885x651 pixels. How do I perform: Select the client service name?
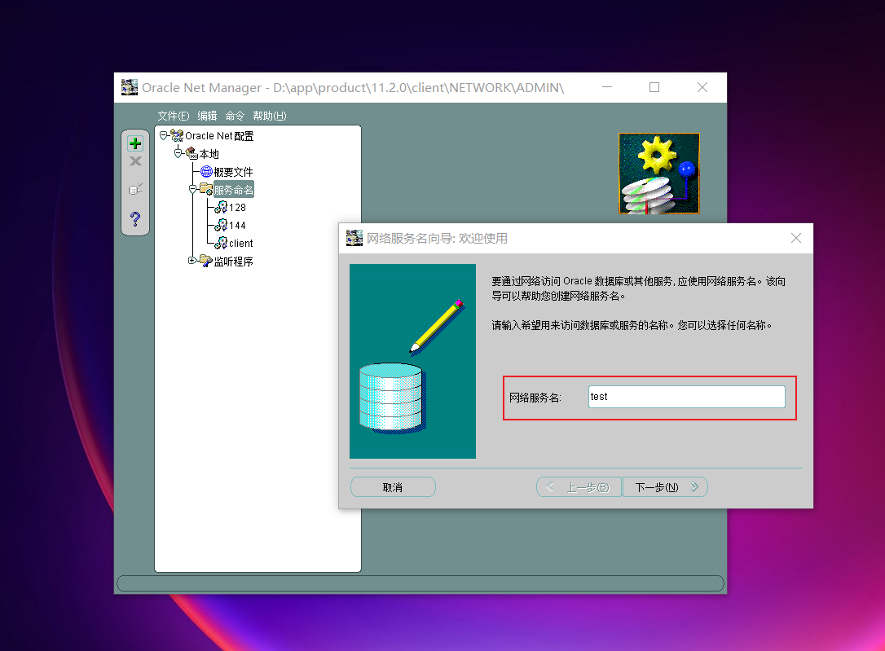pos(241,243)
